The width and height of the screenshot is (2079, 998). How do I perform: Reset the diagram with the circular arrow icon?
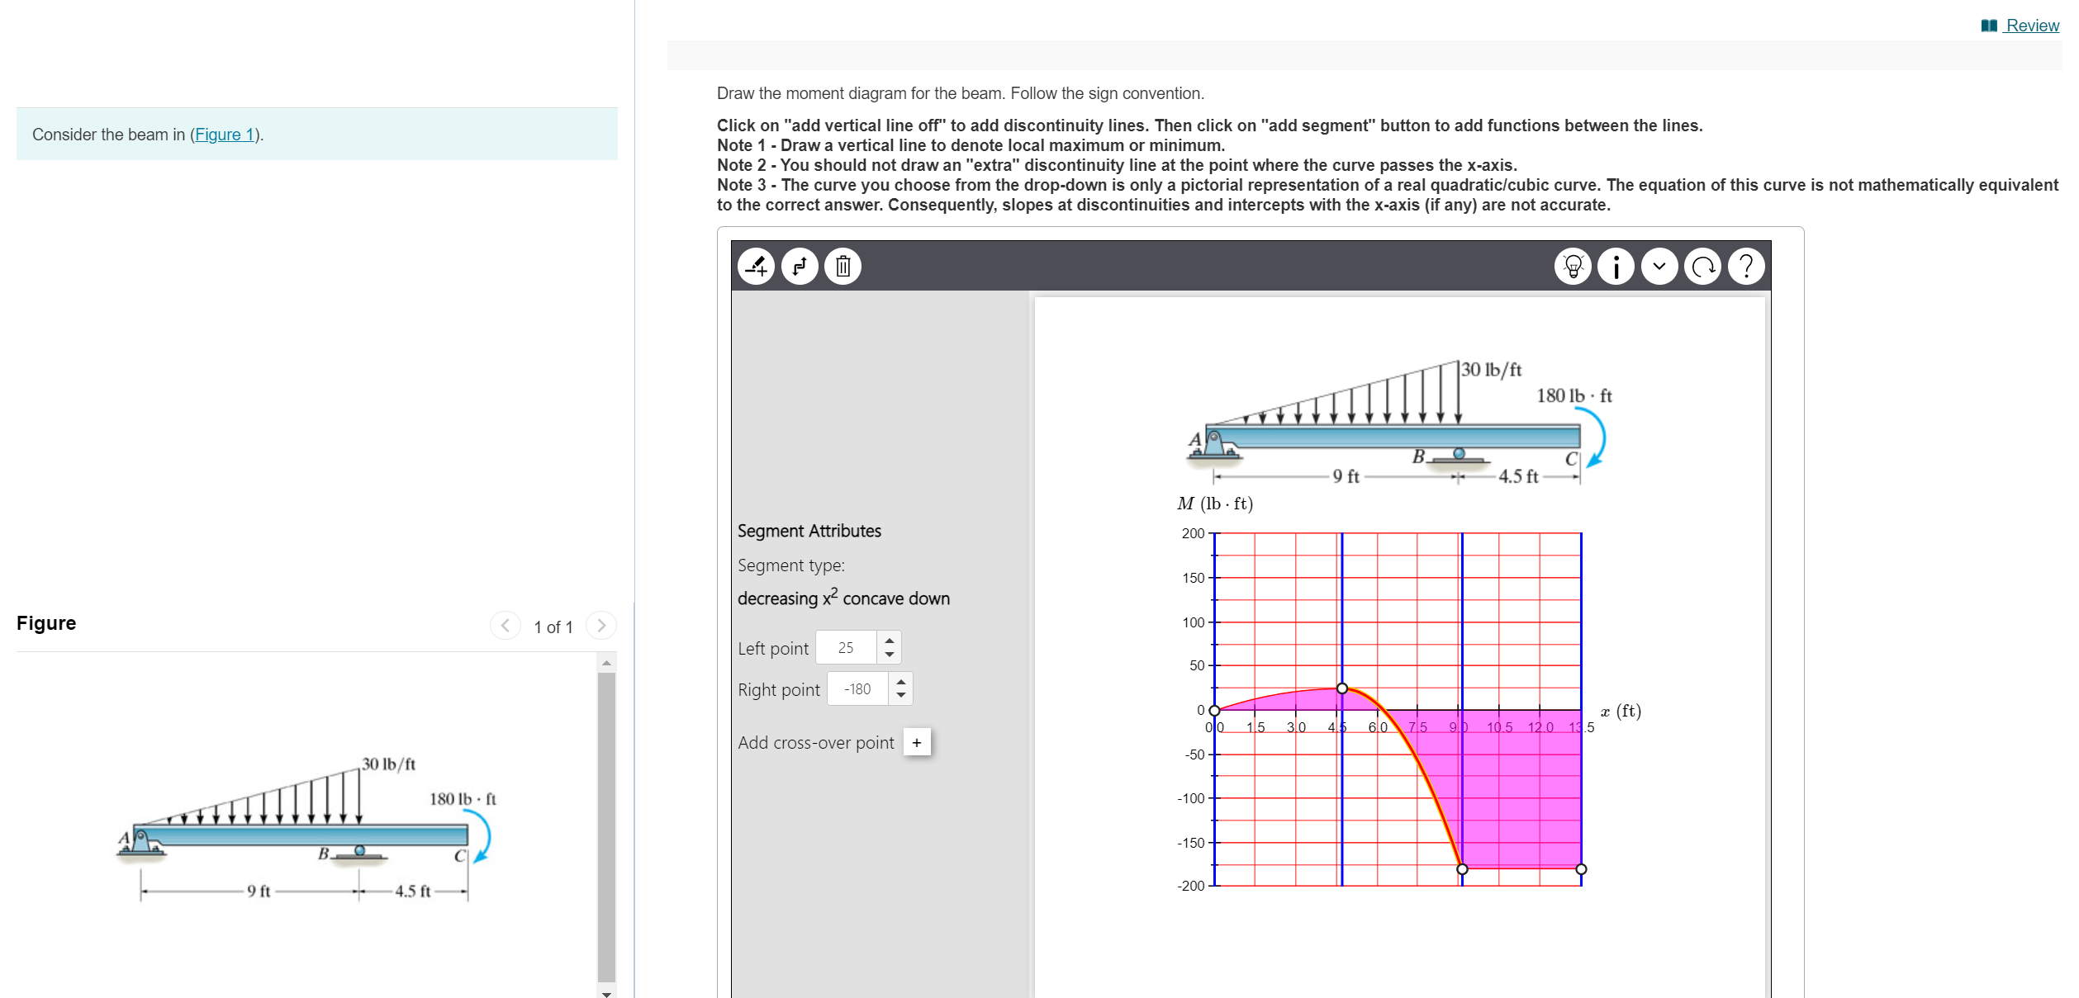point(1702,266)
